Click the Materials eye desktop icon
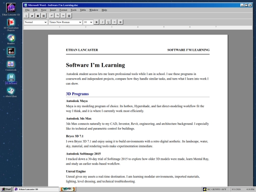Screen dimensions: 256x192 tap(11, 51)
